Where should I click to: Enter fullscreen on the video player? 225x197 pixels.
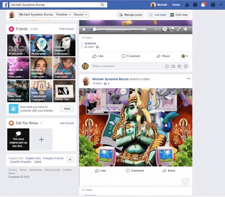click(179, 29)
